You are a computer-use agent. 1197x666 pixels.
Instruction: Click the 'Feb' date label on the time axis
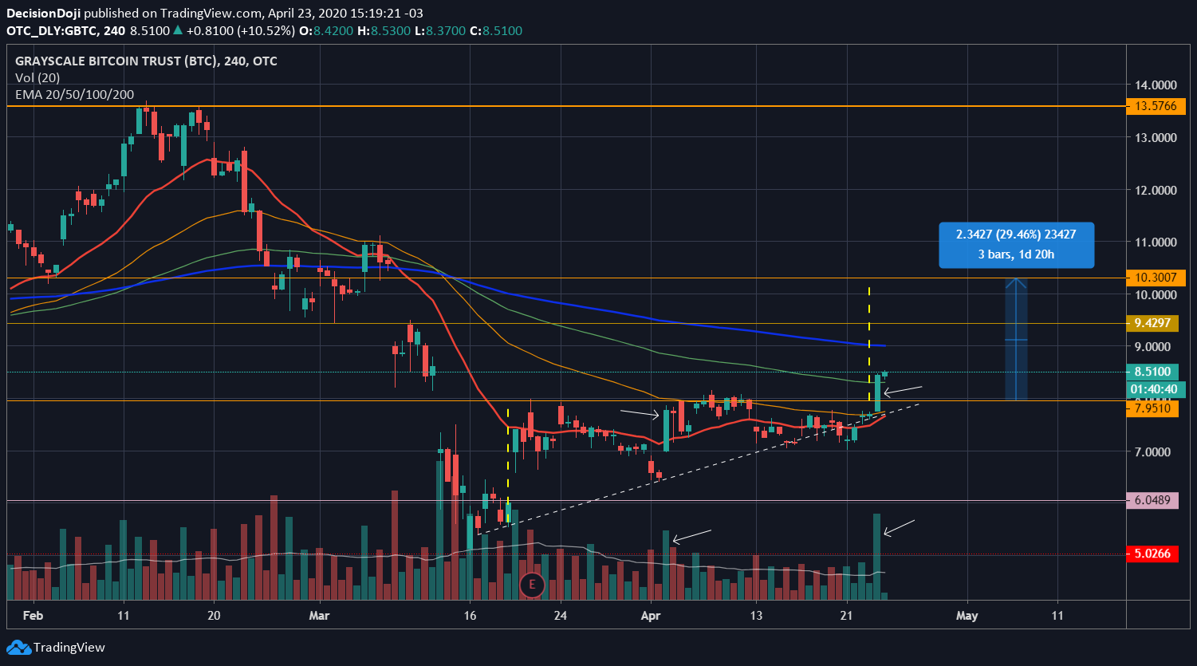point(33,616)
